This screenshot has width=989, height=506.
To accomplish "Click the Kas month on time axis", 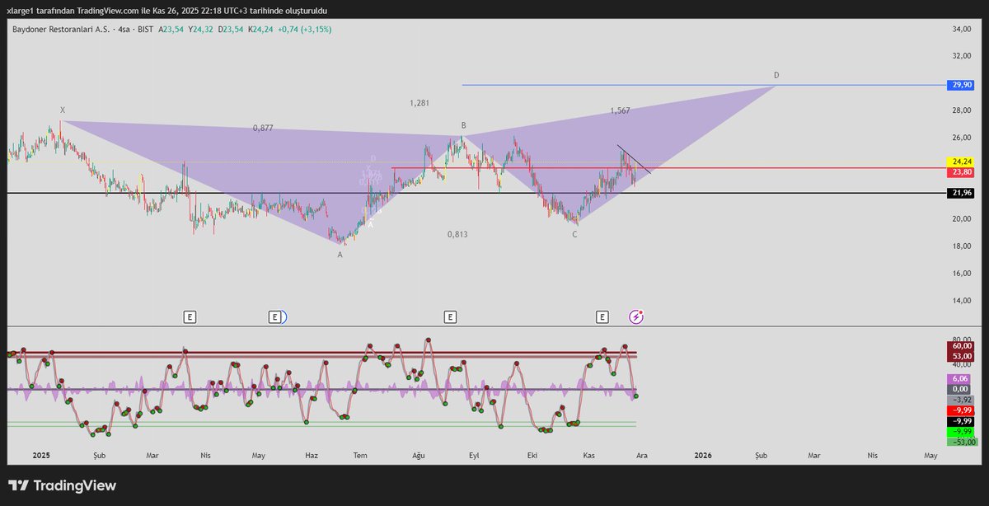I will pyautogui.click(x=588, y=455).
